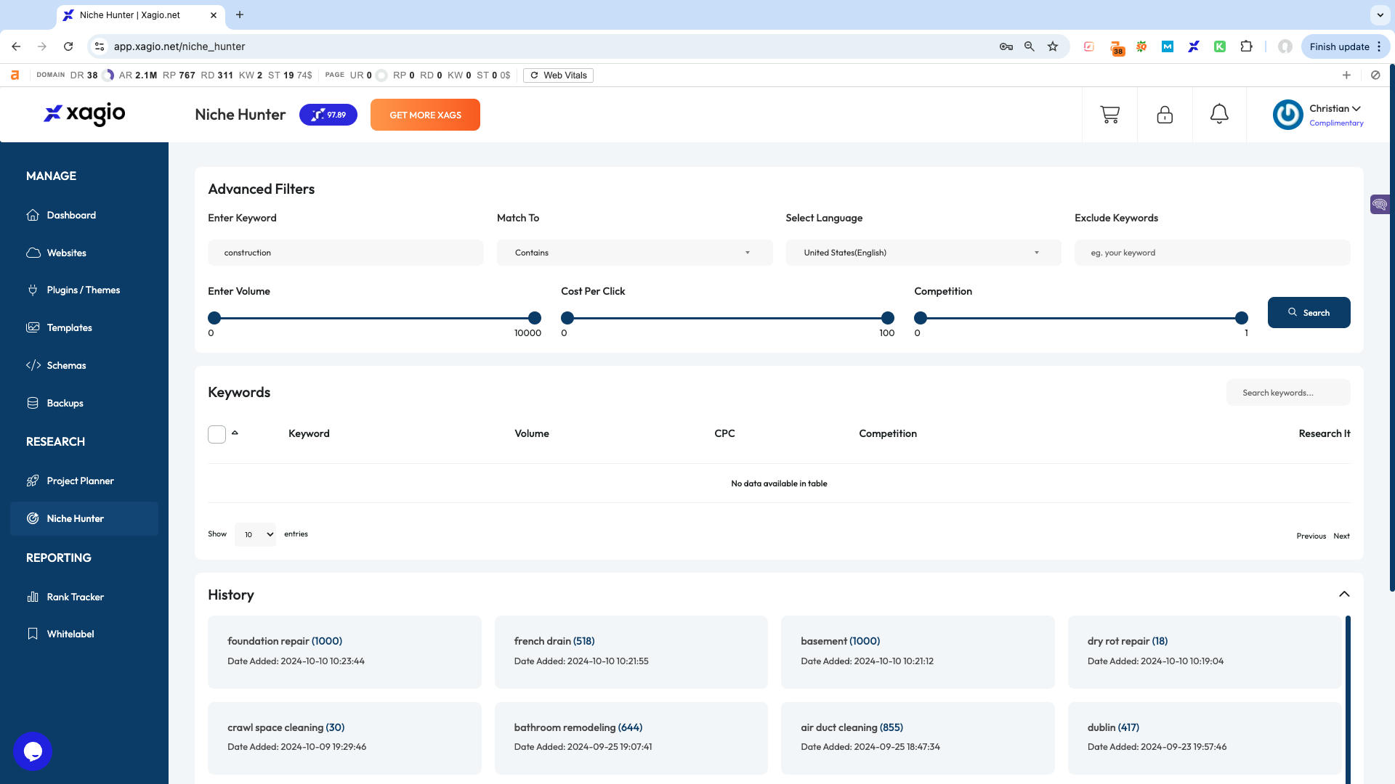This screenshot has width=1395, height=784.
Task: Click the purple side widget icon
Action: (x=1380, y=205)
